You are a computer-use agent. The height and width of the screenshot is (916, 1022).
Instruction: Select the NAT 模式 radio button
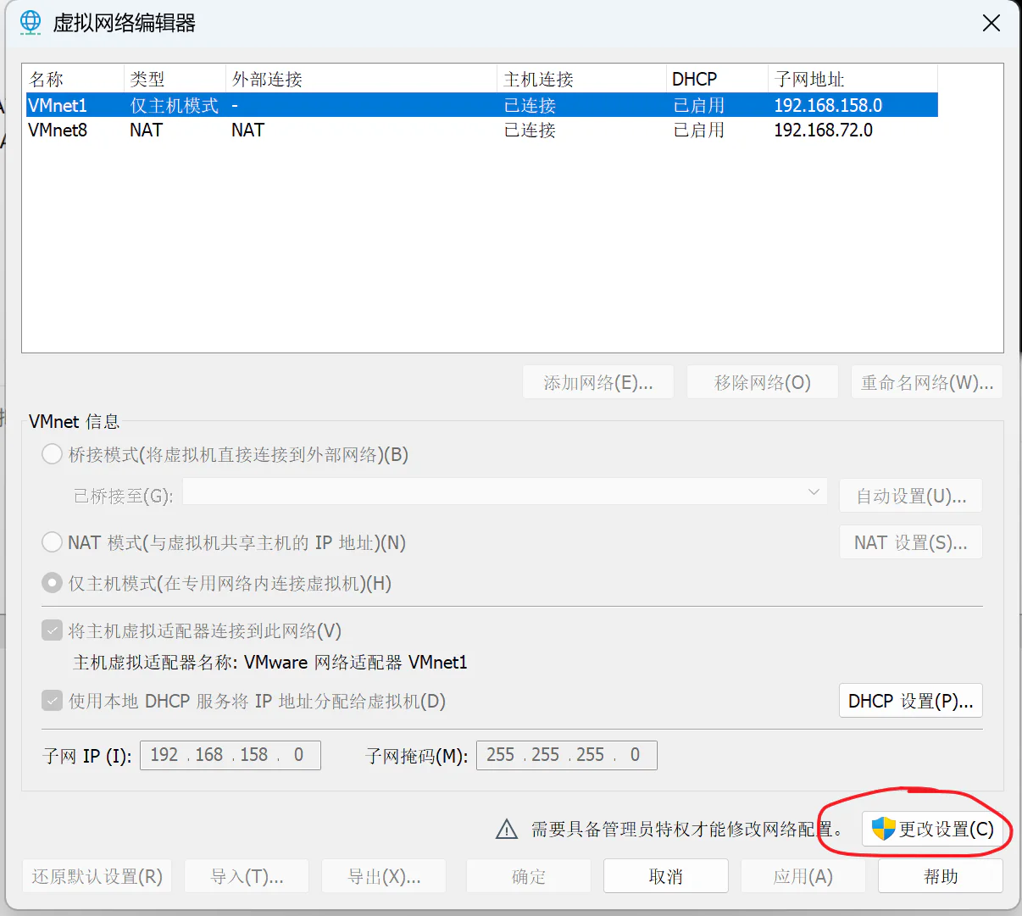(x=53, y=542)
